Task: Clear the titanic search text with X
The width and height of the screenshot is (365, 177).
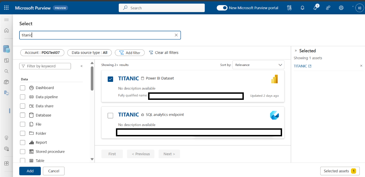Action: coord(176,35)
